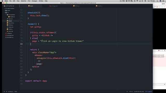
Task: Open the volume menu bar icon
Action: 142,1
